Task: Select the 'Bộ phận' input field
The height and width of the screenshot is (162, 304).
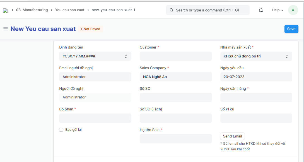Action: tap(95, 118)
